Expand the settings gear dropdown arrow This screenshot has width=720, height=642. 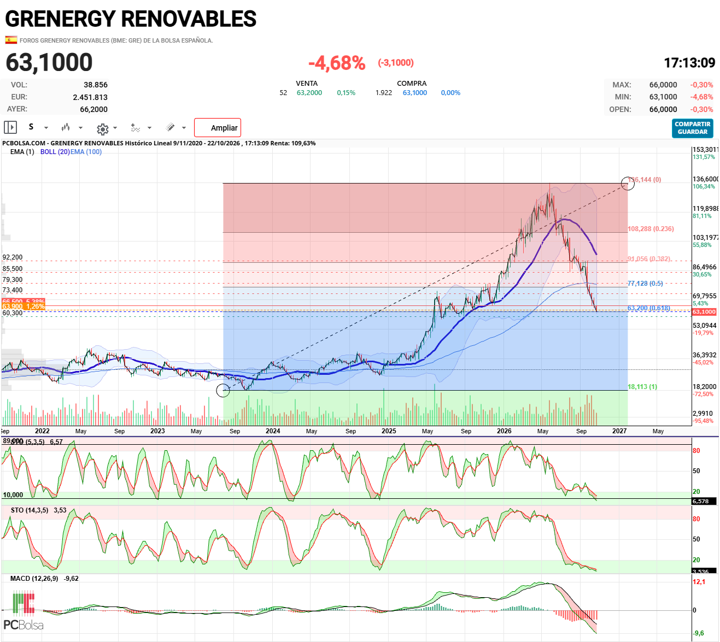pyautogui.click(x=115, y=128)
